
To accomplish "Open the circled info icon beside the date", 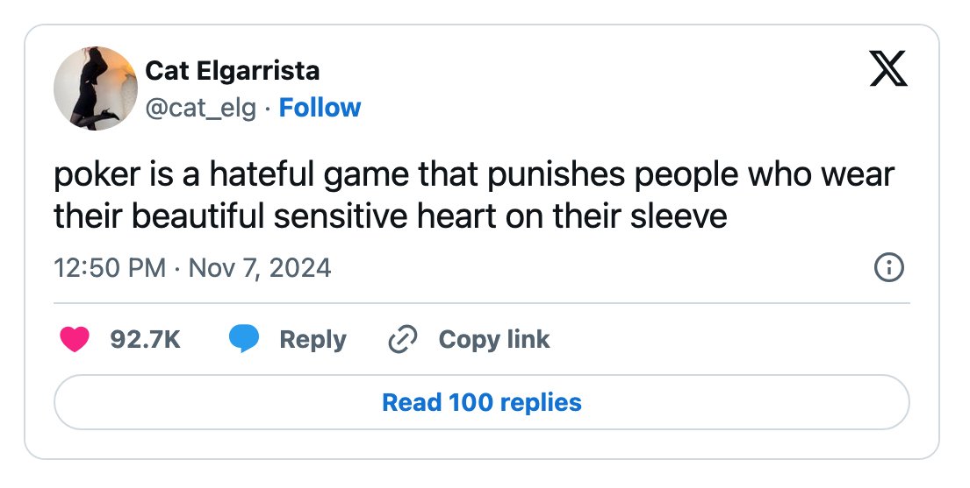I will coord(888,267).
